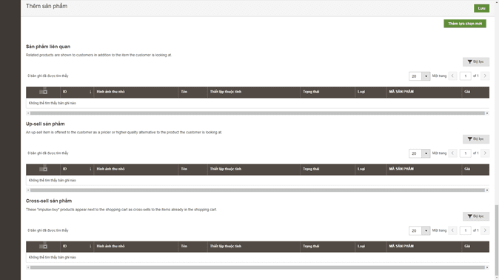Open Bộ lọc filter for Sản phẩm liên quan

point(476,61)
